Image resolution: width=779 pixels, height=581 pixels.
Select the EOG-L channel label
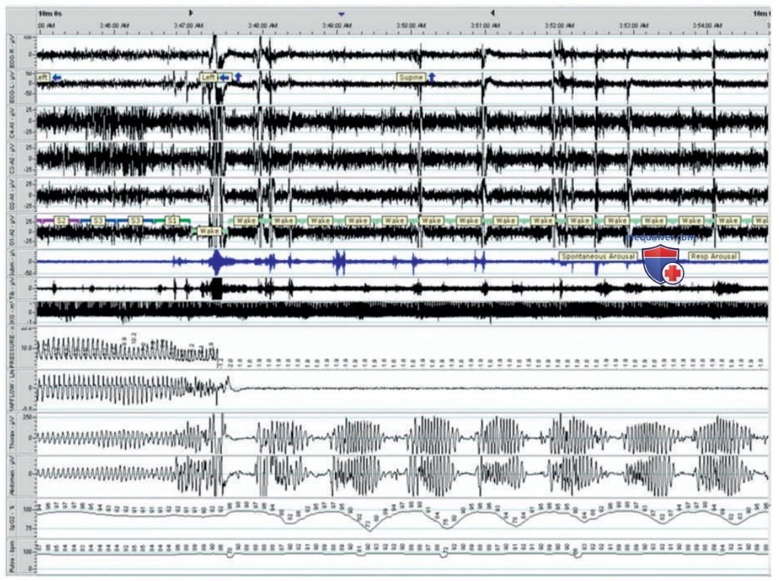[x=14, y=89]
